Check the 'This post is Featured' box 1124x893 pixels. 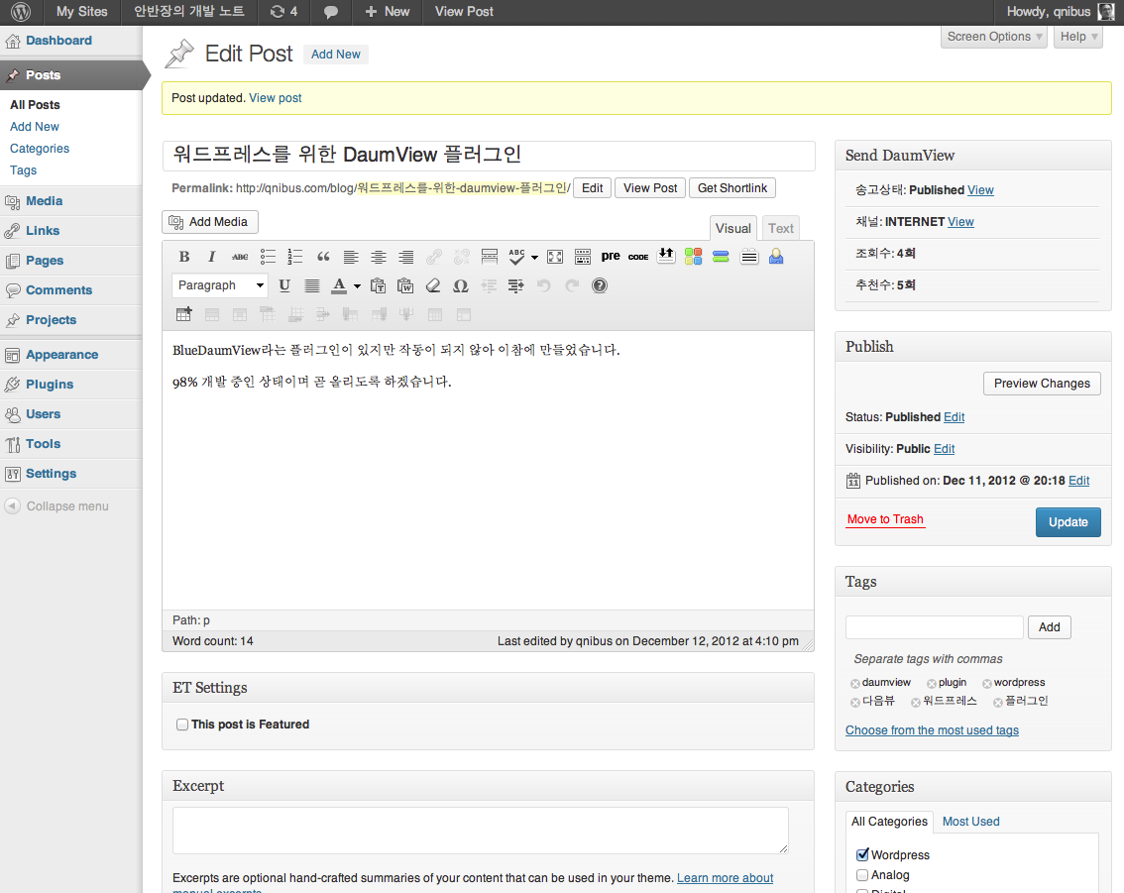click(182, 725)
